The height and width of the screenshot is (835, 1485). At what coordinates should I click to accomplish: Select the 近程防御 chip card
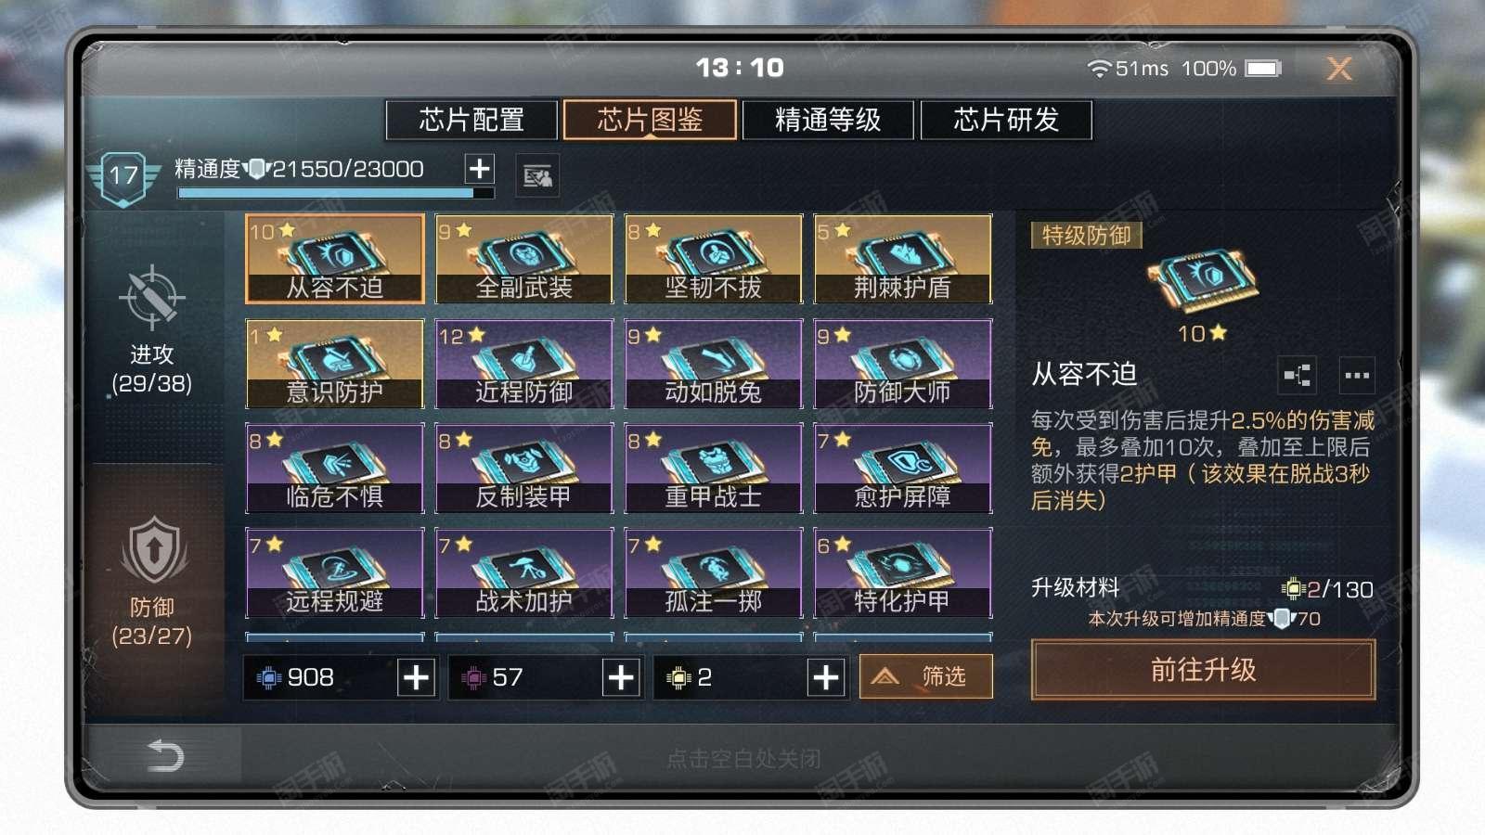(524, 364)
